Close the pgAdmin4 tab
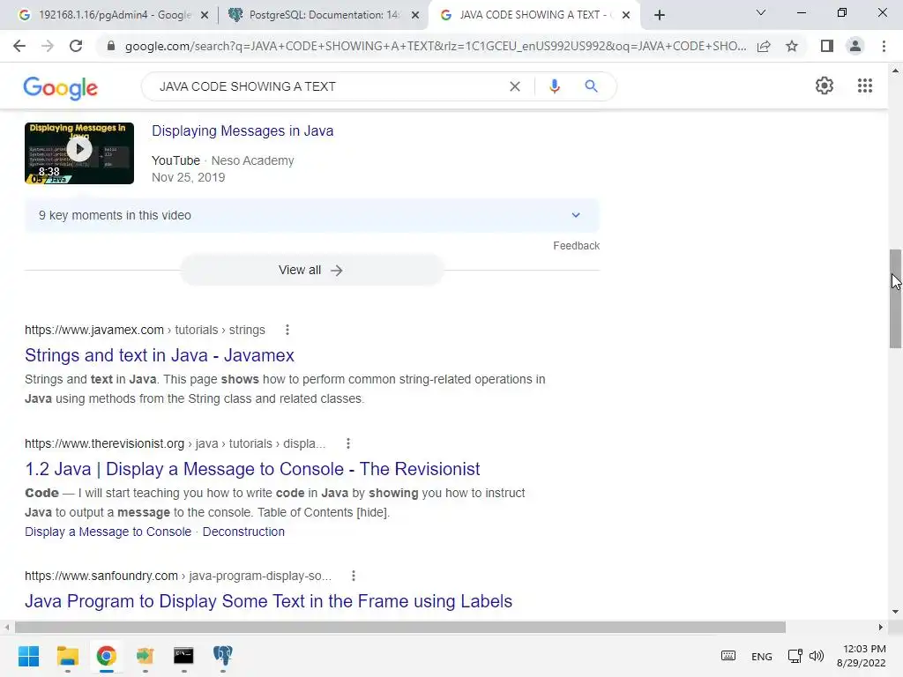Viewport: 903px width, 677px height. click(205, 15)
